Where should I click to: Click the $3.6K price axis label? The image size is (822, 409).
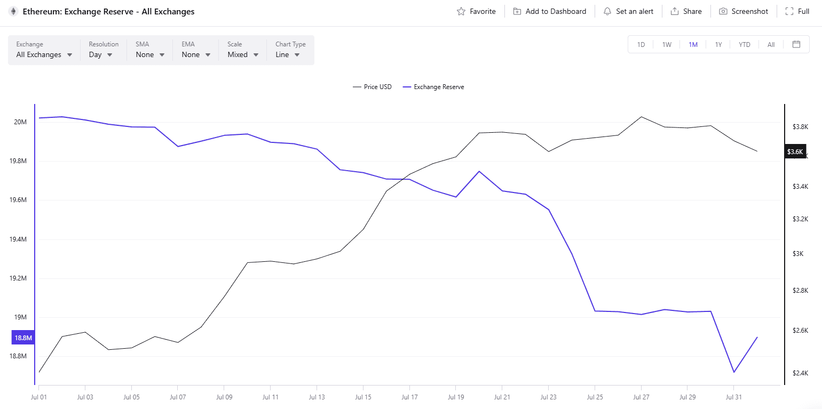point(795,152)
